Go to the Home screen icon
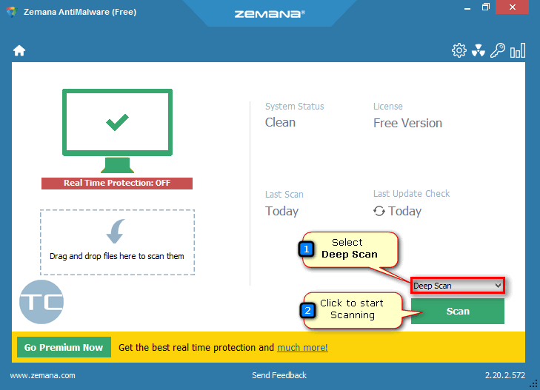Screen dimensions: 540x390 pyautogui.click(x=19, y=51)
